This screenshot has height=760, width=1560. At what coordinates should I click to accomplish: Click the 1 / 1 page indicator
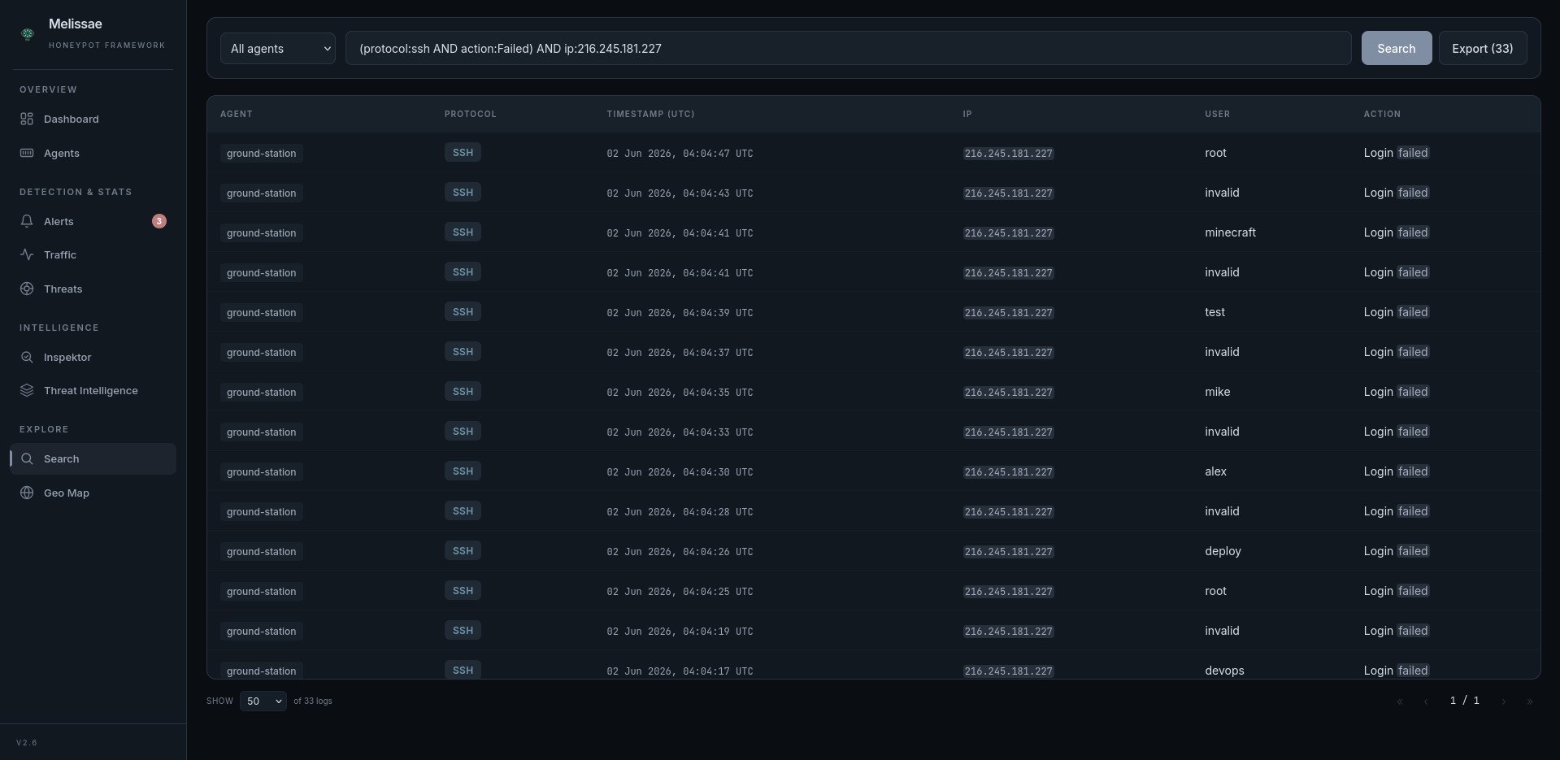[1464, 701]
